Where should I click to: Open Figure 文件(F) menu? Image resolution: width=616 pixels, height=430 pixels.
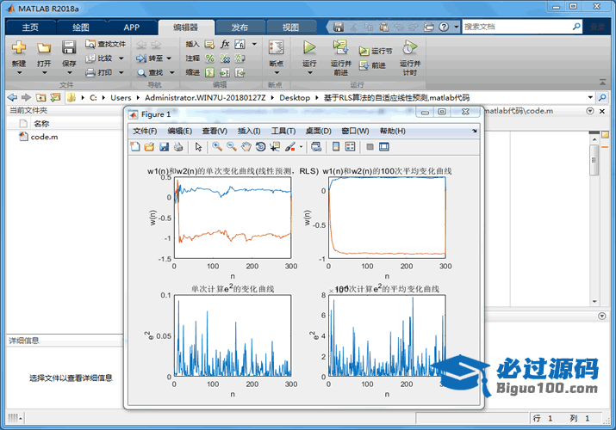(145, 131)
